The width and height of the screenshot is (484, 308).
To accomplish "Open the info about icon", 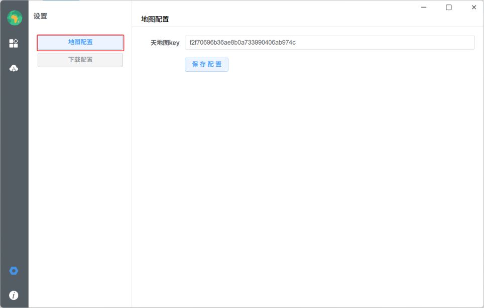I will coord(14,295).
